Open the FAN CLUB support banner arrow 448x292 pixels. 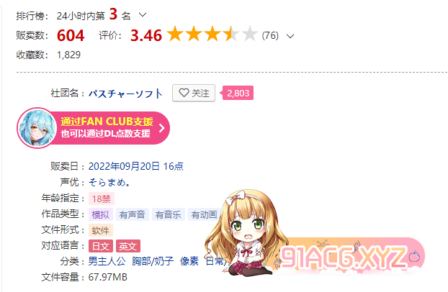pos(162,128)
